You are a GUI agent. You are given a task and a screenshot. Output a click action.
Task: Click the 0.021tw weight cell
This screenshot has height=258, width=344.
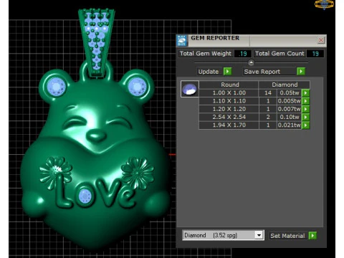[290, 125]
